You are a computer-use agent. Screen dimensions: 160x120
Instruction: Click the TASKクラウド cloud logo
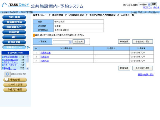point(16,5)
